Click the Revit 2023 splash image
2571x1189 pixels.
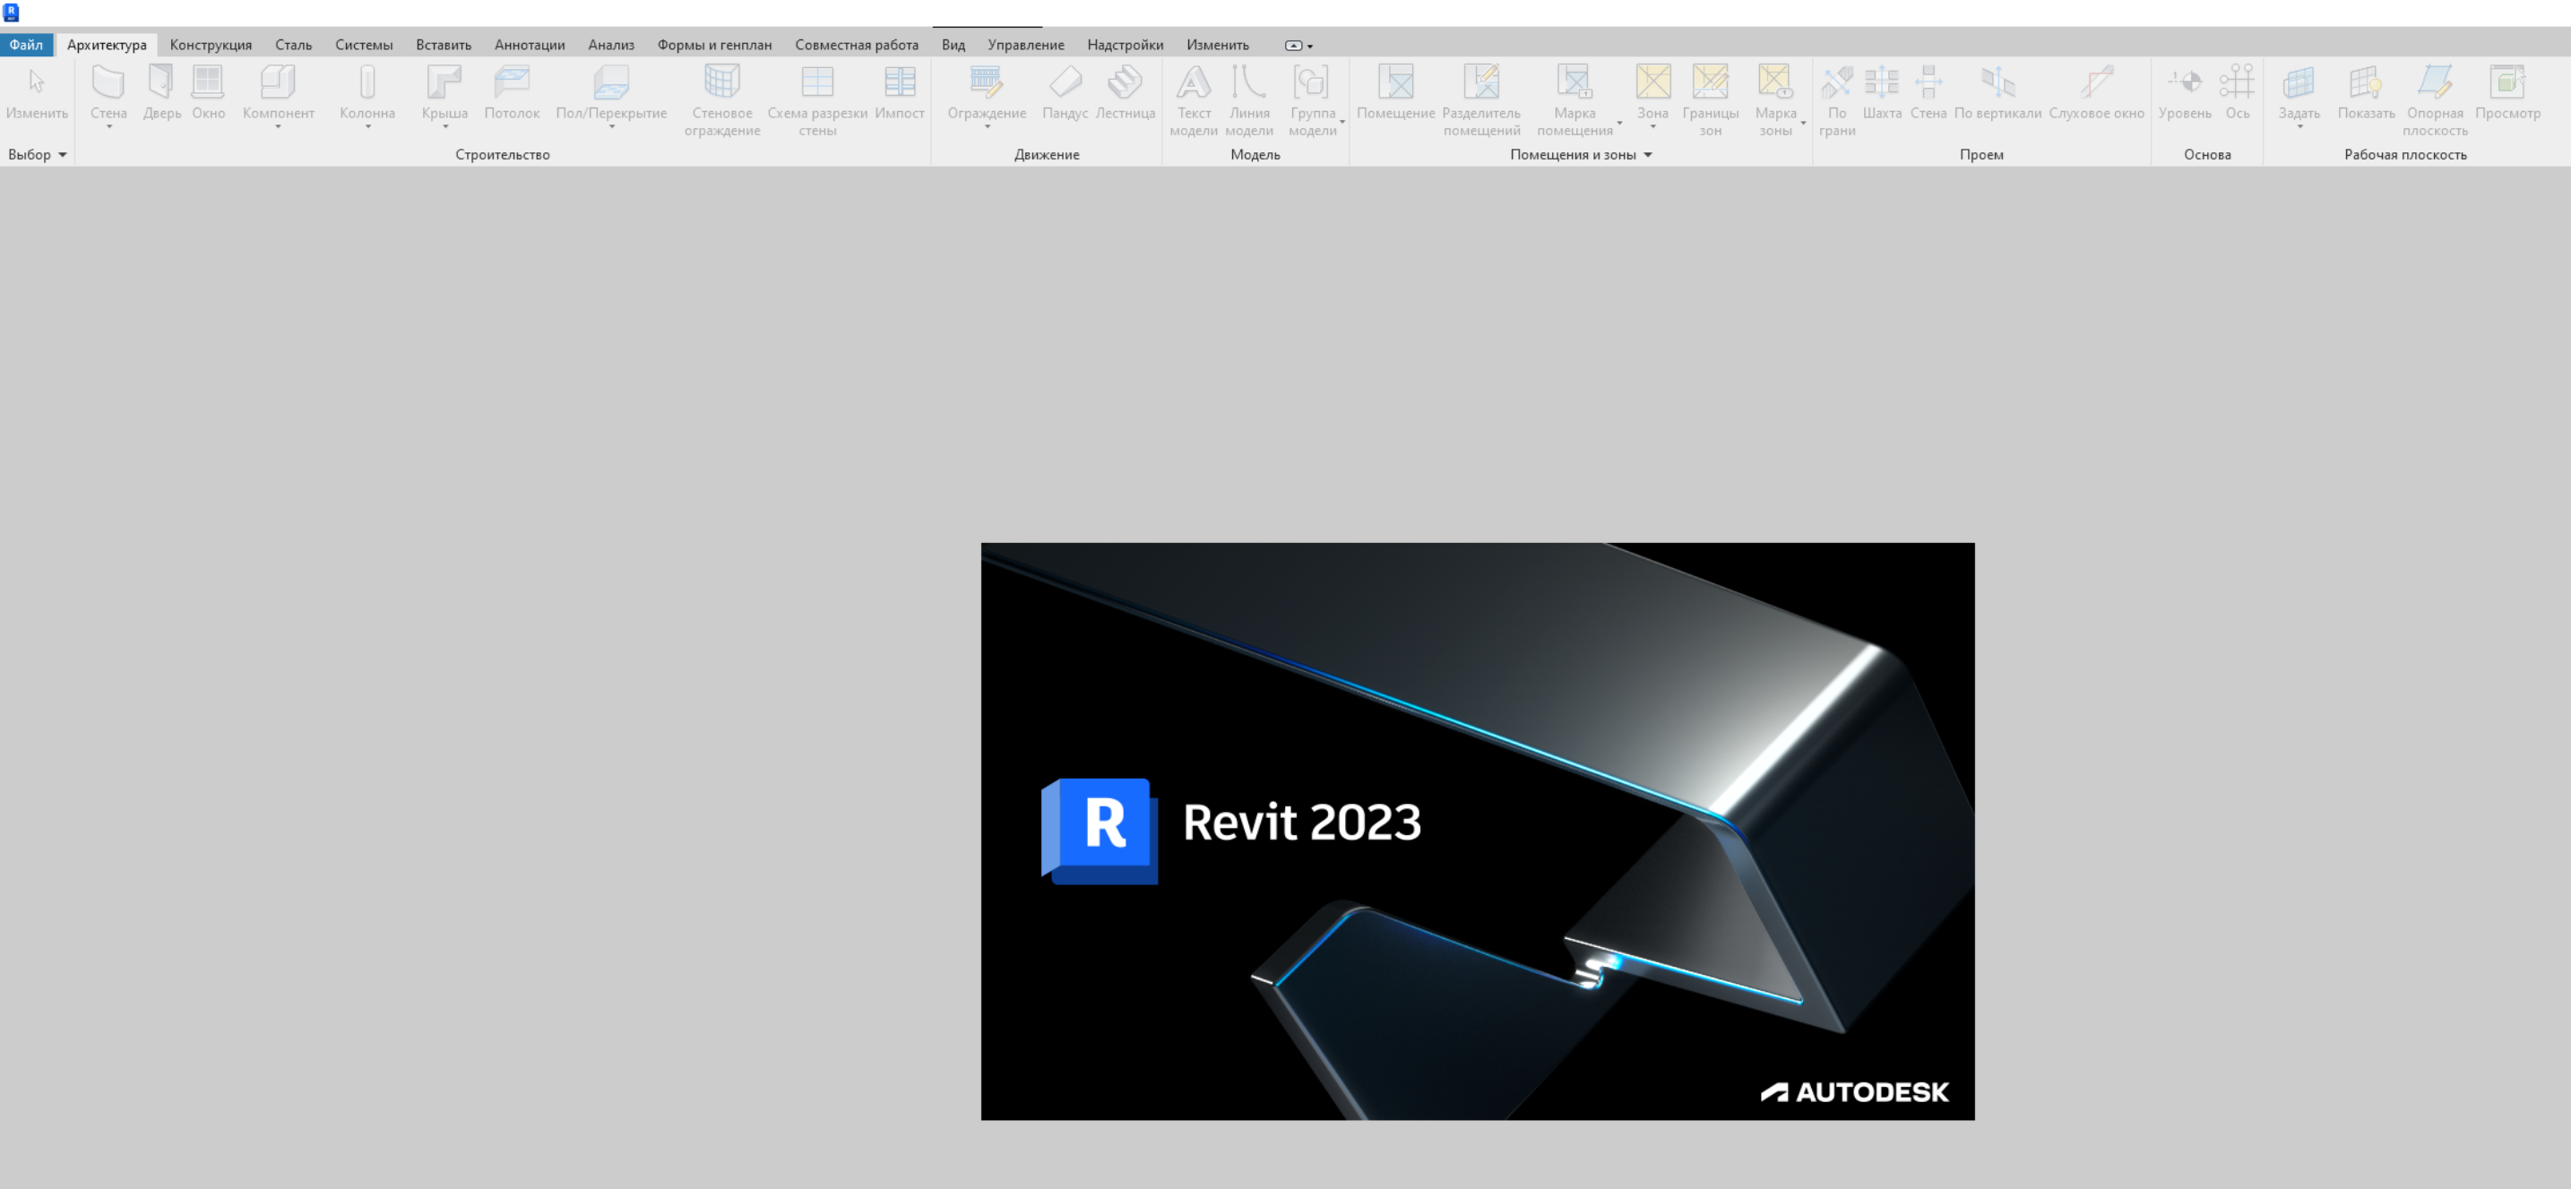(x=1477, y=831)
